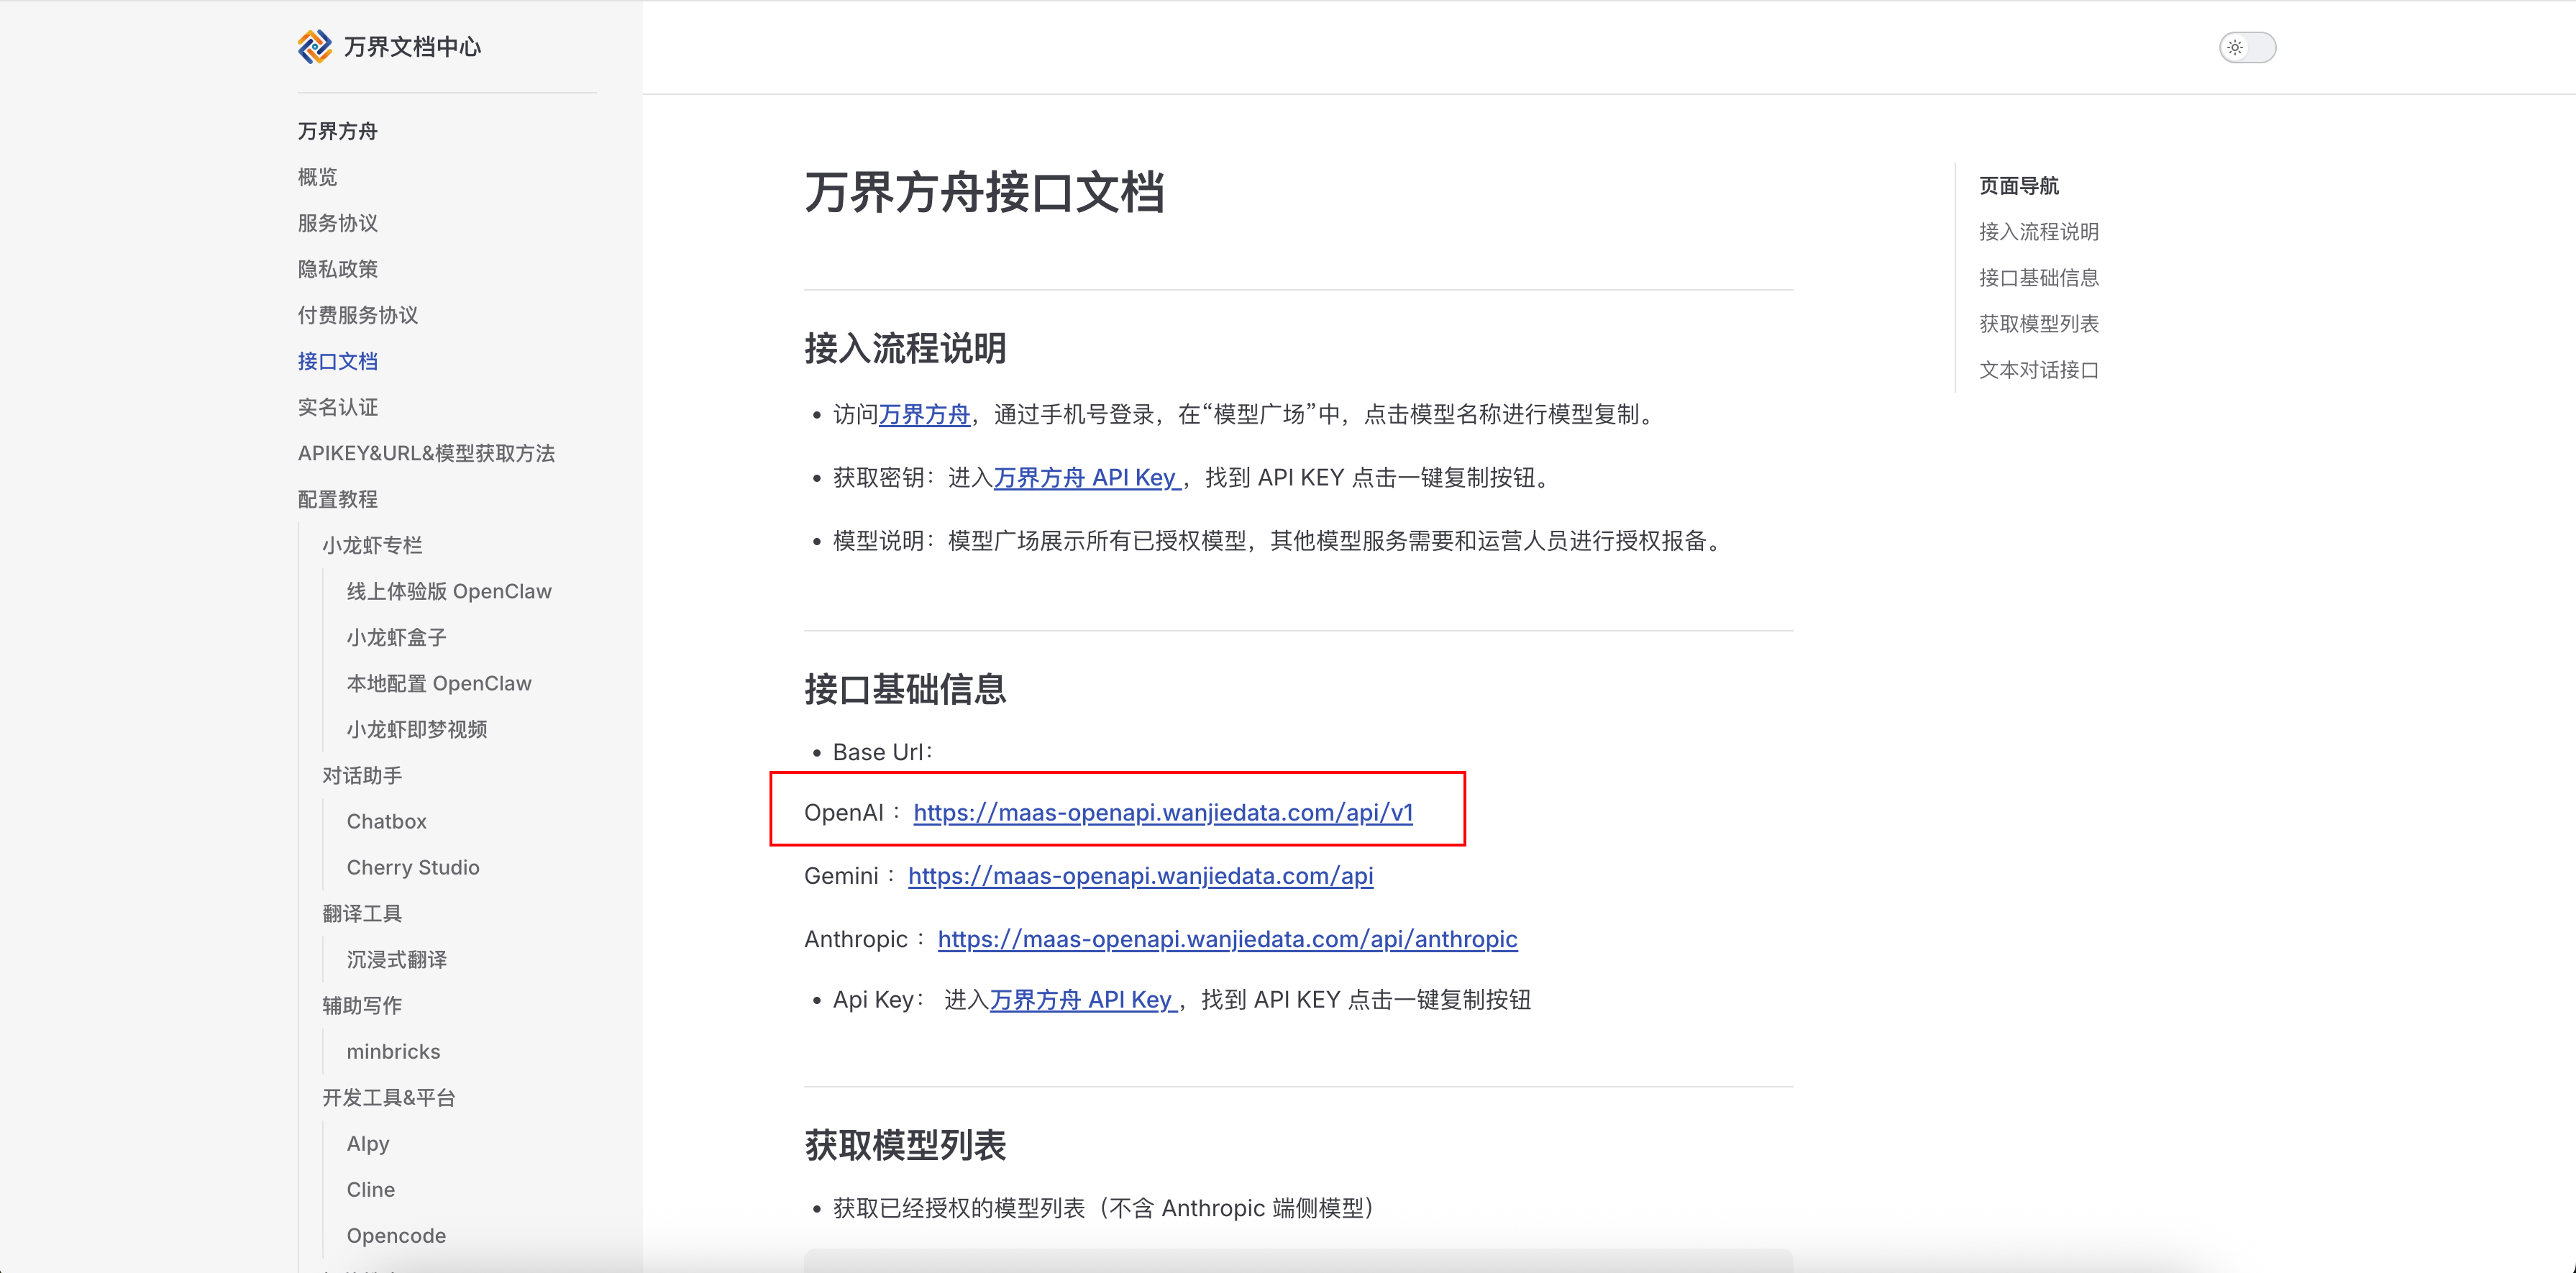Click 获取已经授权的模型列表 bullet text
This screenshot has height=1273, width=2576.
point(1107,1207)
